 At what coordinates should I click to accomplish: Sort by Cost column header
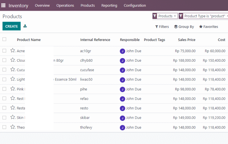[x=222, y=40]
